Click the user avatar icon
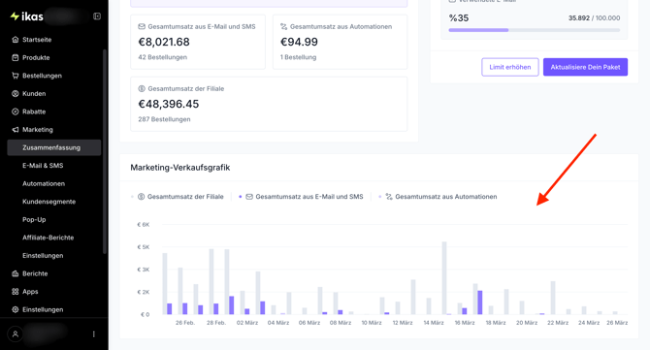Screen dimensions: 650x350 pos(16,334)
